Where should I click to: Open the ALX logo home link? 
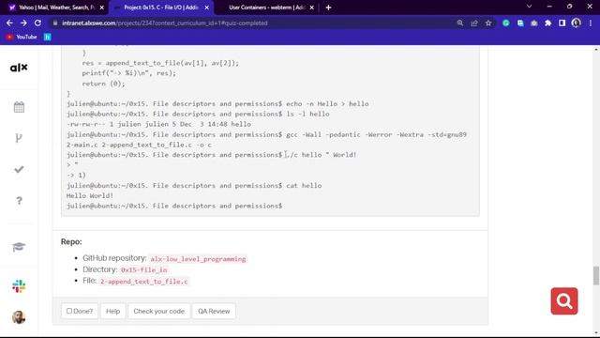19,68
